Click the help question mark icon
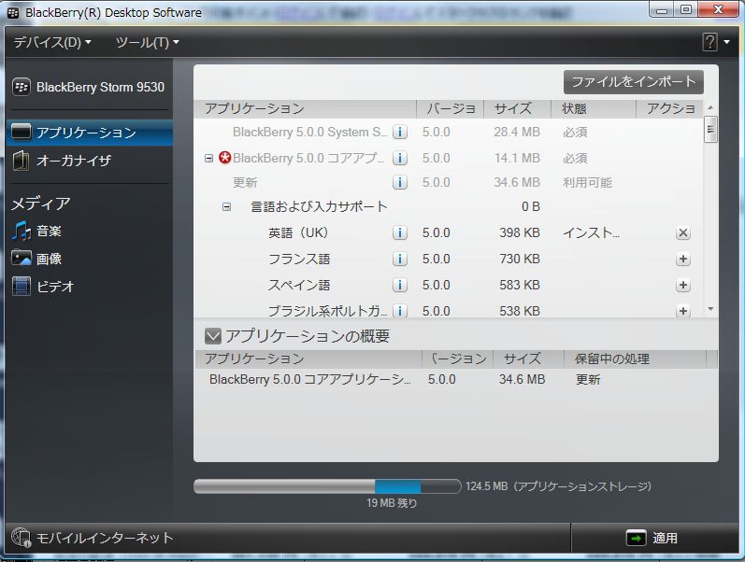This screenshot has height=562, width=745. click(709, 42)
